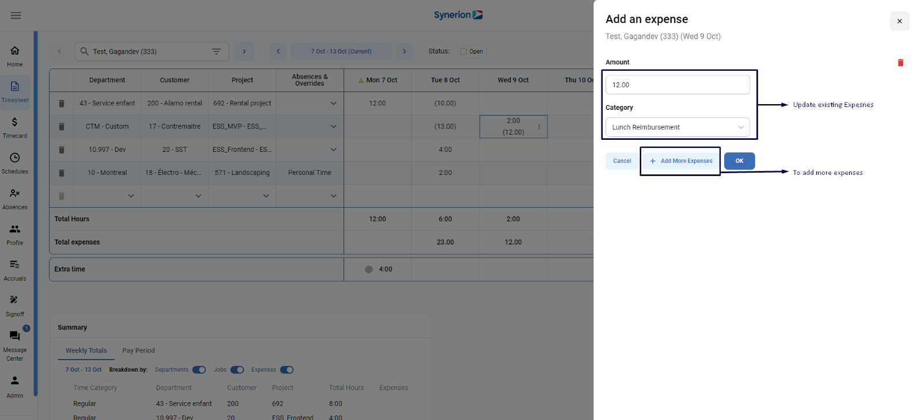Toggle the Departments breakdown switch
The image size is (921, 420).
coord(199,370)
